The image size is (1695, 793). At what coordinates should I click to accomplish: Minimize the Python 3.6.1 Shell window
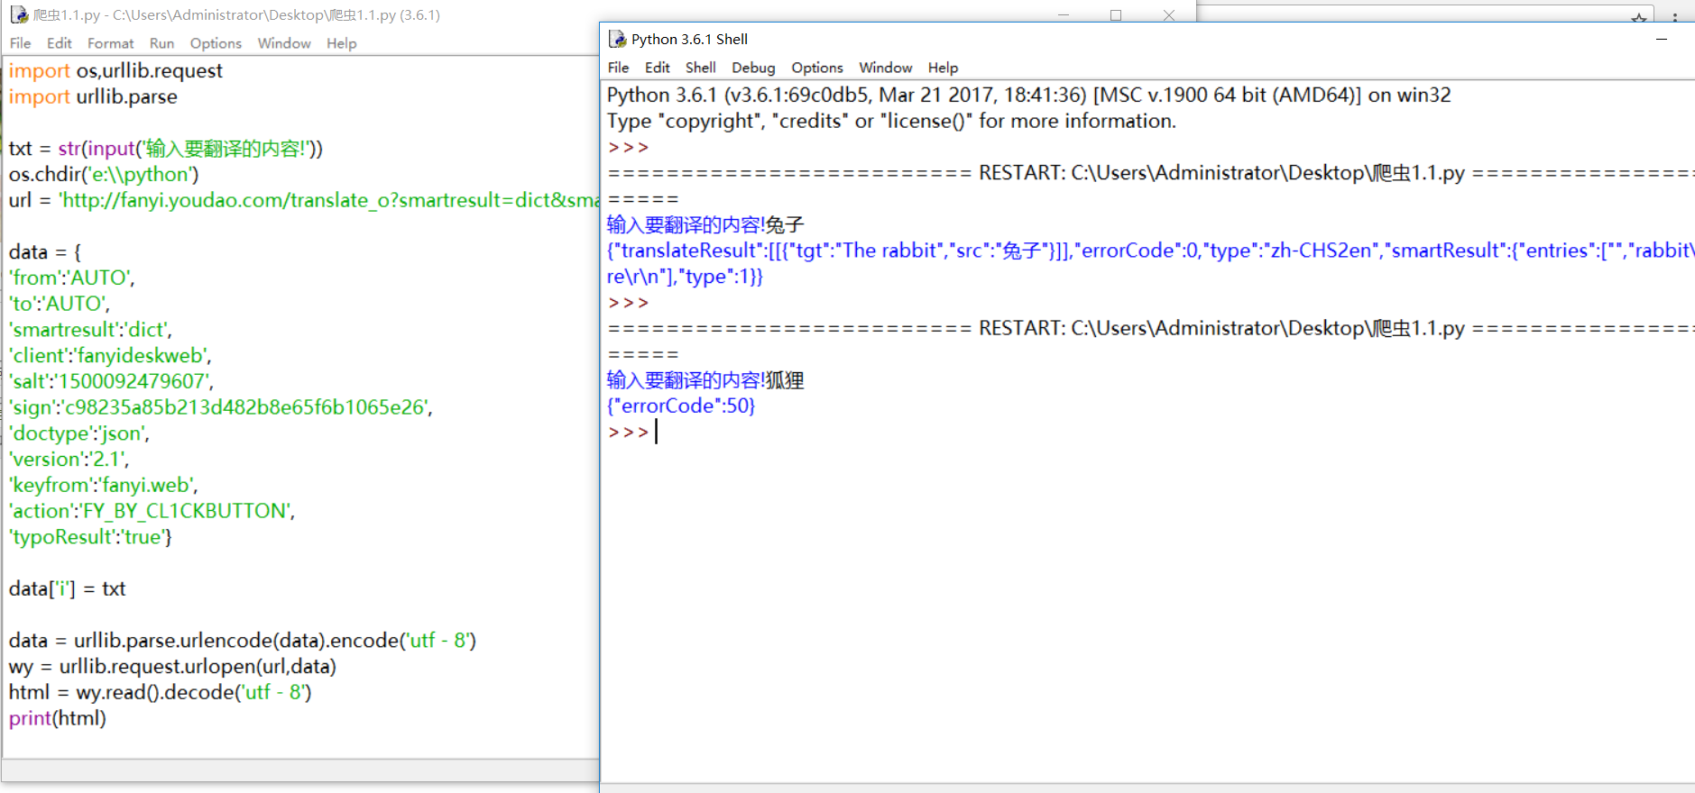coord(1661,39)
